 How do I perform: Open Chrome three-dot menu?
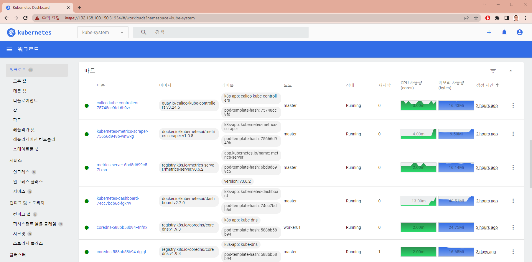coord(526,18)
